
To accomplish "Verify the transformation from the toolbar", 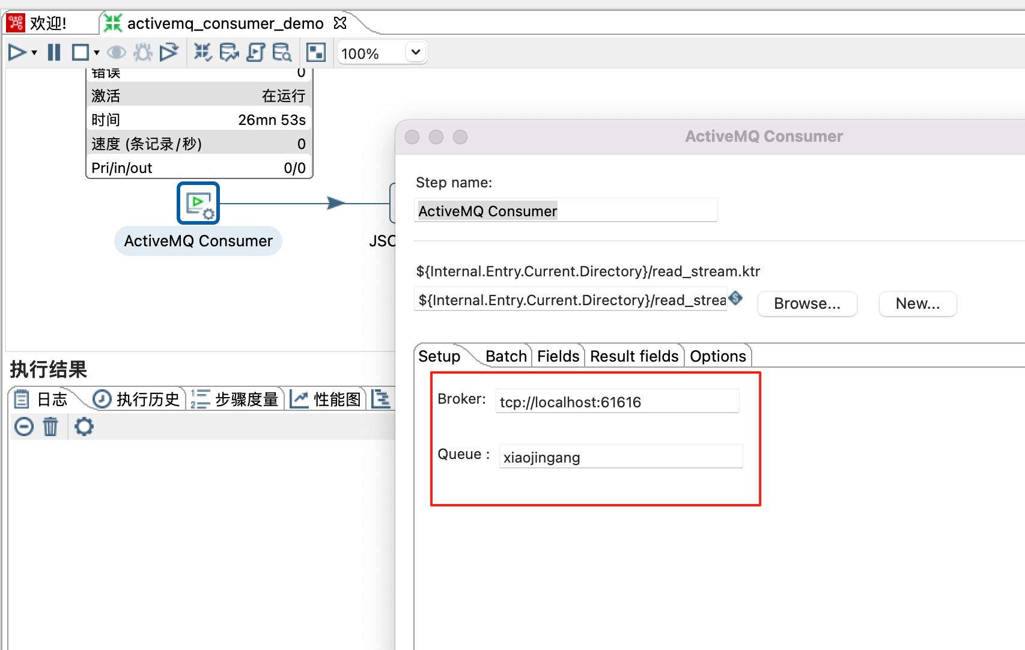I will point(203,53).
